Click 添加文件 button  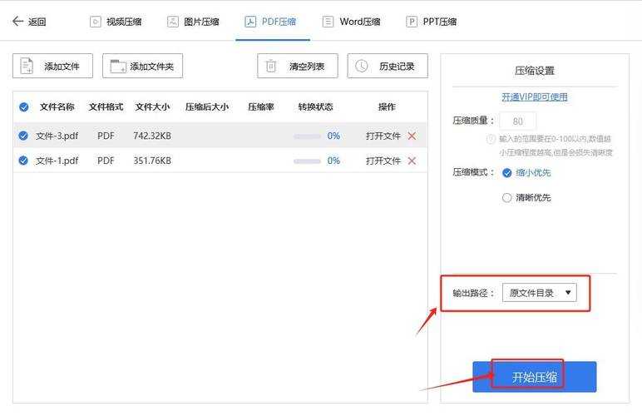52,66
